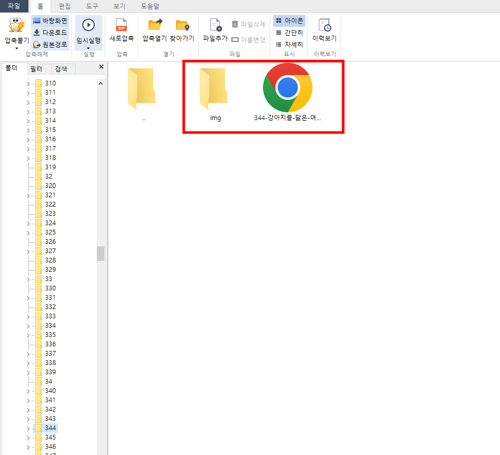Screen dimensions: 500x455
Task: Expand folder 327 in tree
Action: (28, 252)
